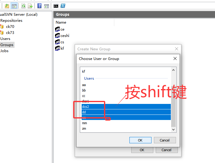The width and height of the screenshot is (215, 163).
Task: Click OK in Create New Group dialog
Action: [142, 150]
